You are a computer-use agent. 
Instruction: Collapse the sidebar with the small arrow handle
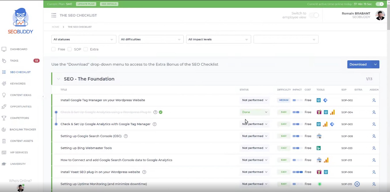pyautogui.click(x=43, y=97)
